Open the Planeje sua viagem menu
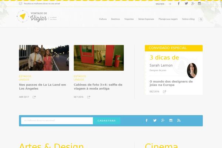This screenshot has height=148, width=222. [168, 19]
